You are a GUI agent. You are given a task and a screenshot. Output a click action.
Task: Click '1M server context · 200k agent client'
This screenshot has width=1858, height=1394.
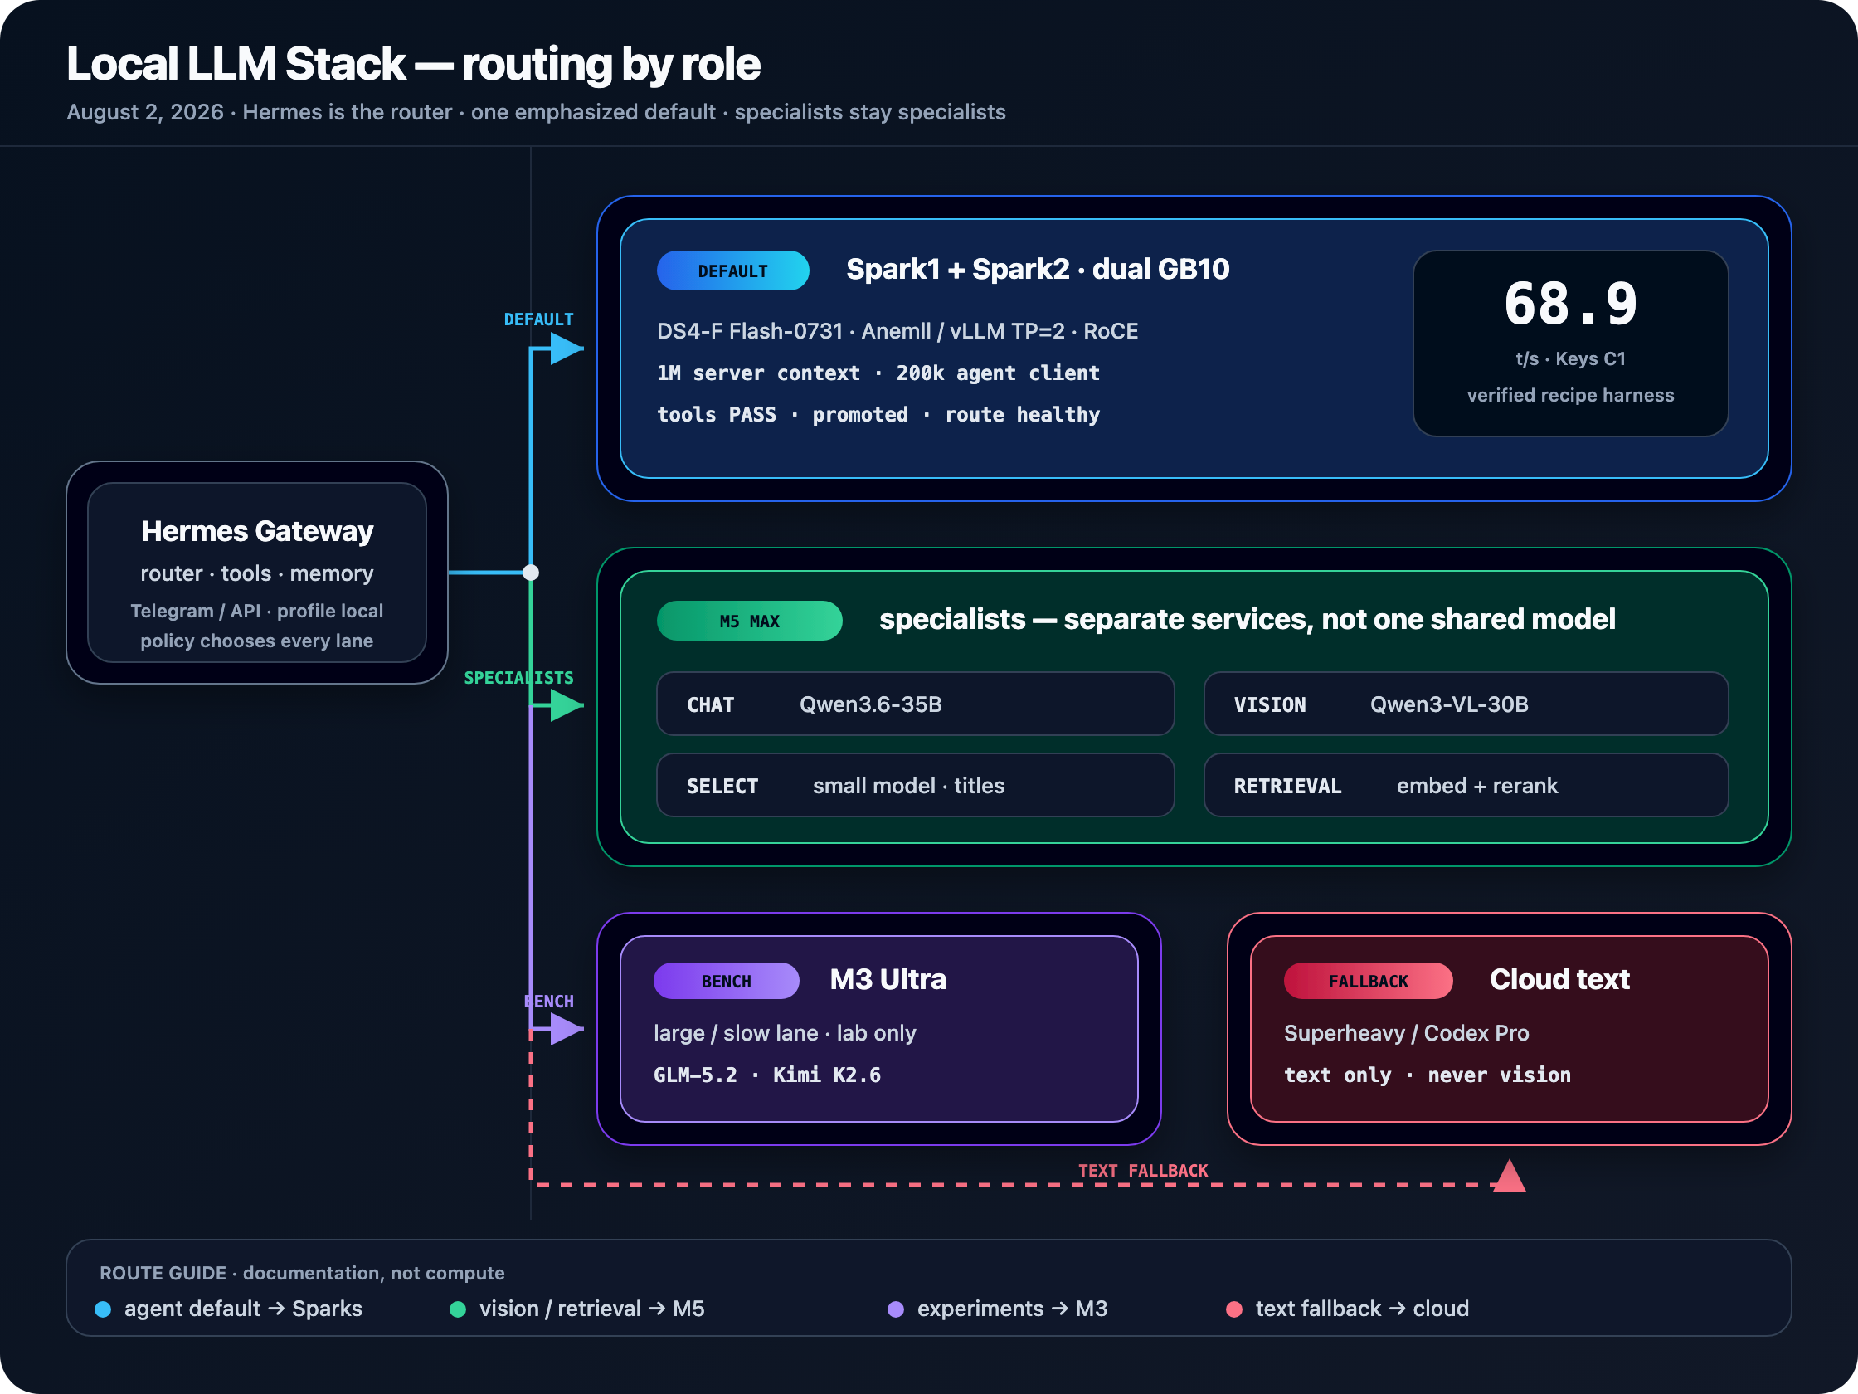tap(878, 373)
